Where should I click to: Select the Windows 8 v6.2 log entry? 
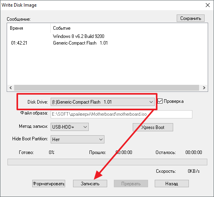pos(79,36)
